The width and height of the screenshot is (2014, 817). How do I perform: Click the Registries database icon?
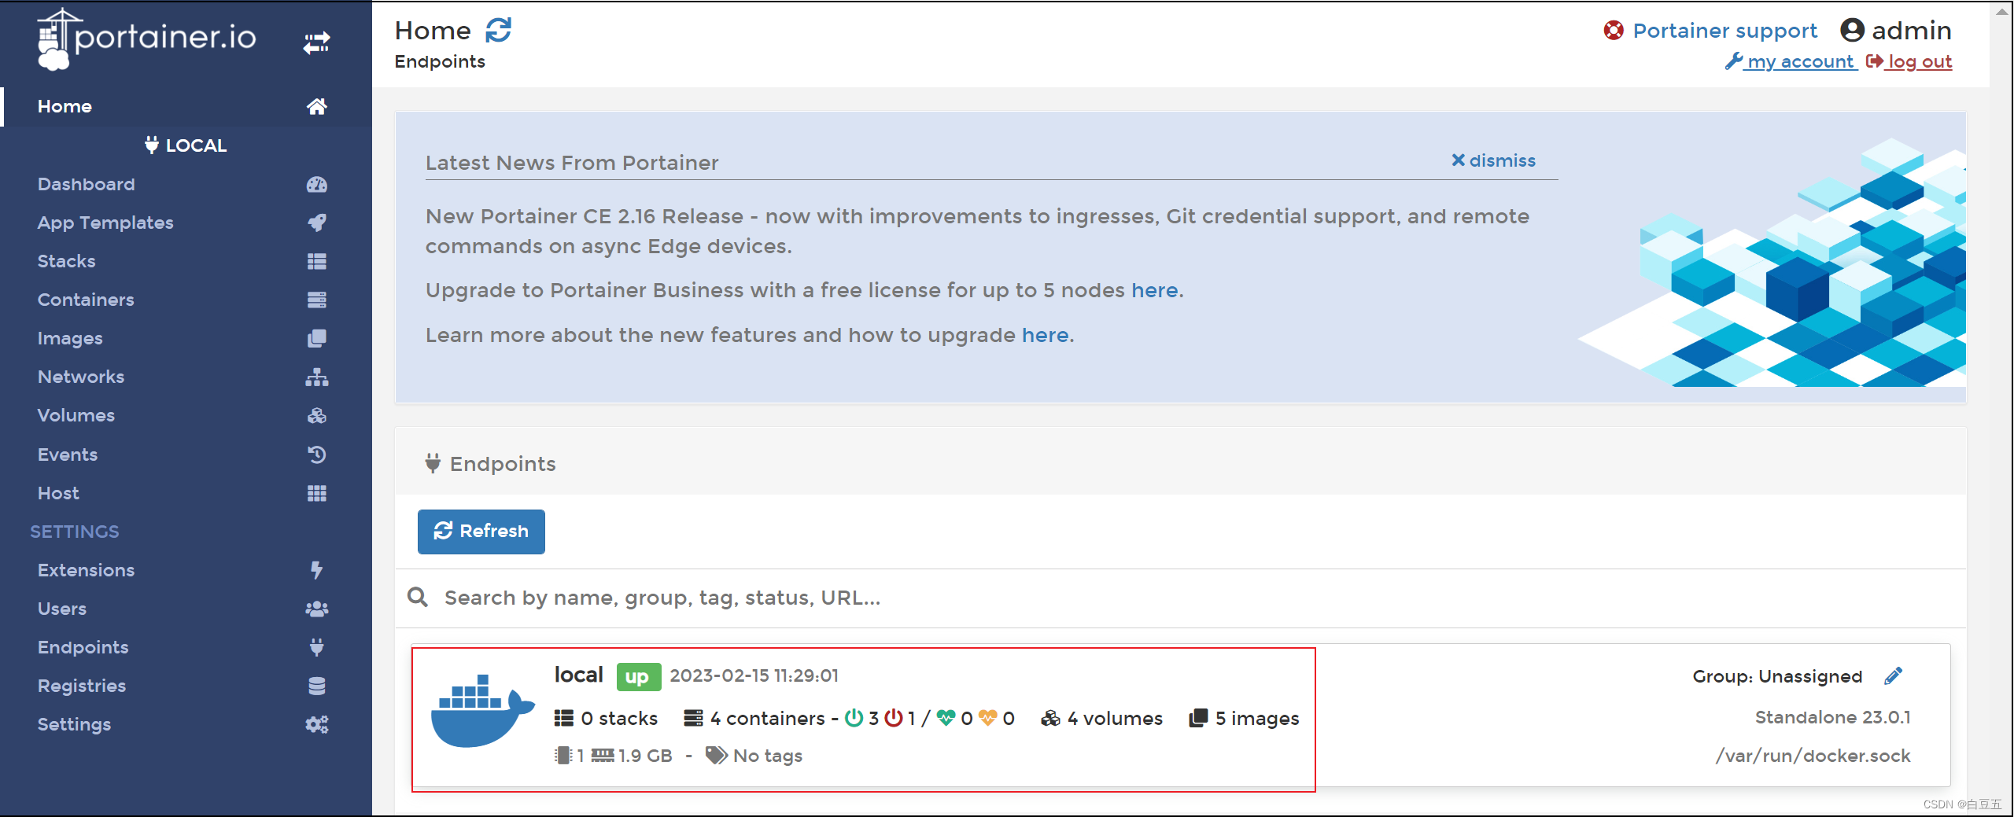[x=316, y=686]
